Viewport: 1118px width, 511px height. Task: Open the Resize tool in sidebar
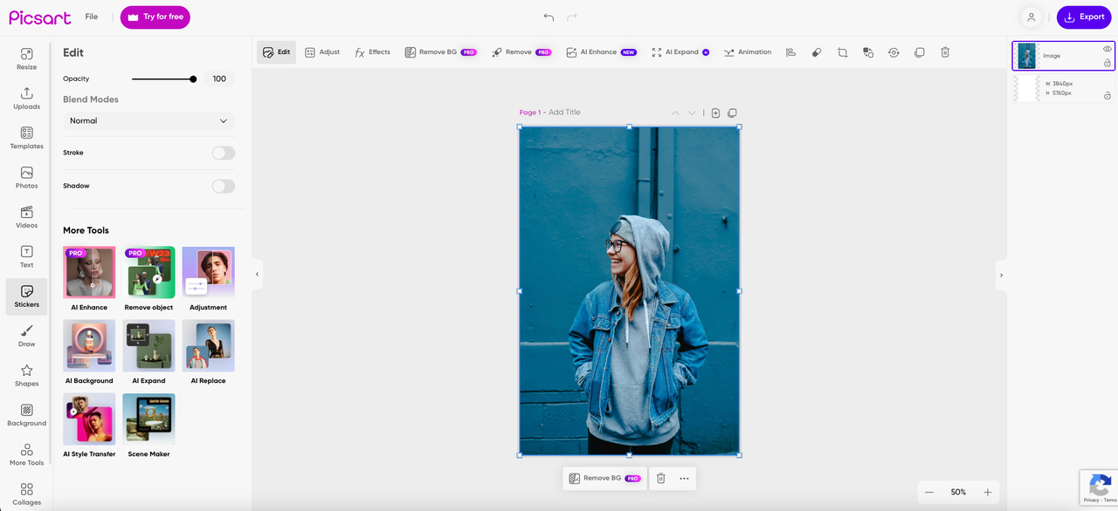point(26,58)
